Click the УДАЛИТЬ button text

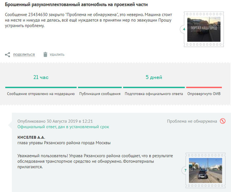pyautogui.click(x=57, y=55)
